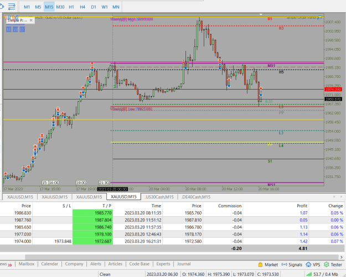
Task: Click the red 1974.390 price label
Action: tap(333, 89)
